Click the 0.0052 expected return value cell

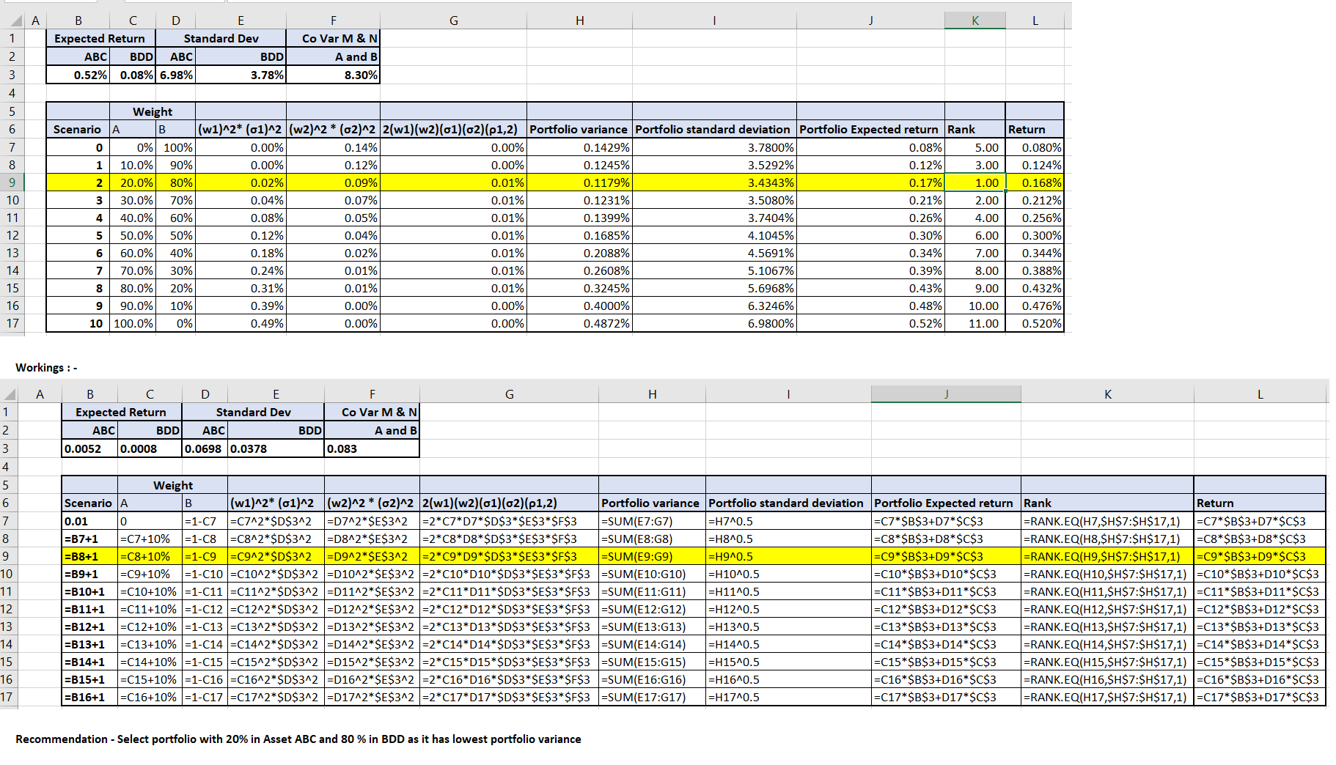[89, 448]
